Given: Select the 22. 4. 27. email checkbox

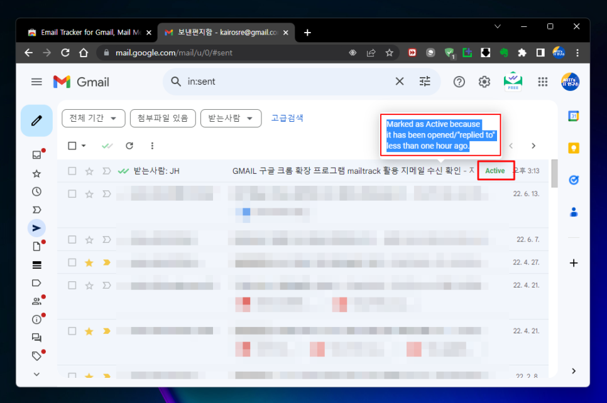Looking at the screenshot, I should 72,262.
